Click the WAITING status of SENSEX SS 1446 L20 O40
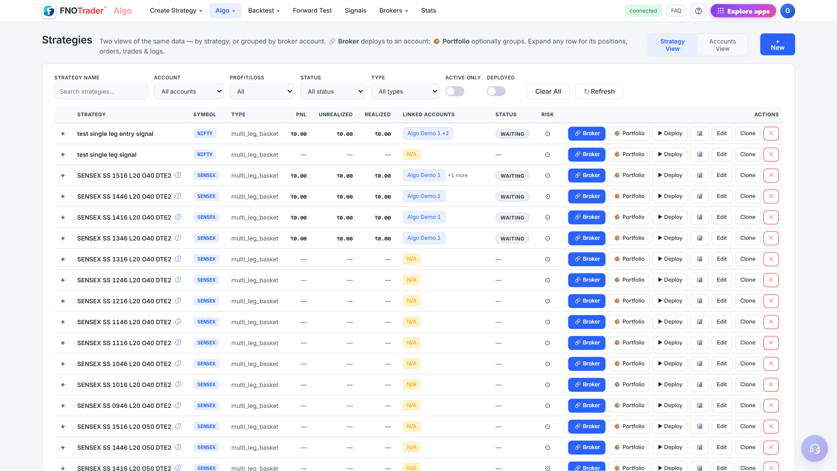This screenshot has width=837, height=471. [512, 197]
